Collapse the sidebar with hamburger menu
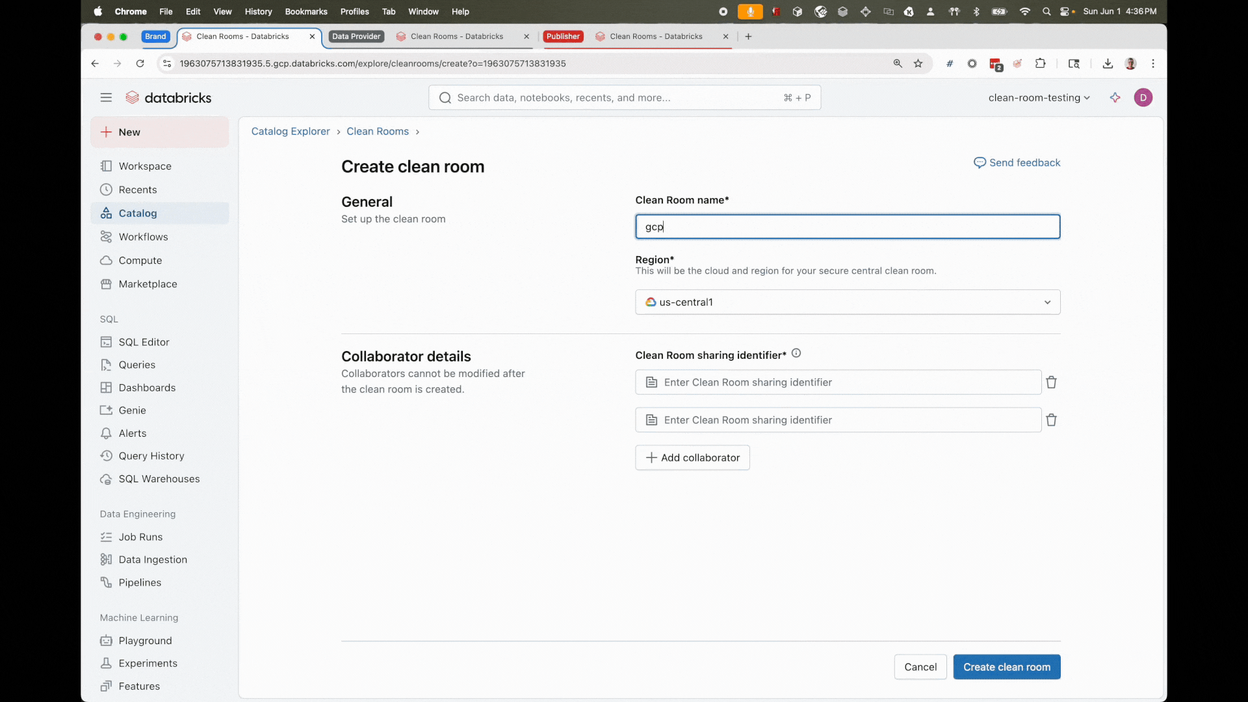 point(106,97)
